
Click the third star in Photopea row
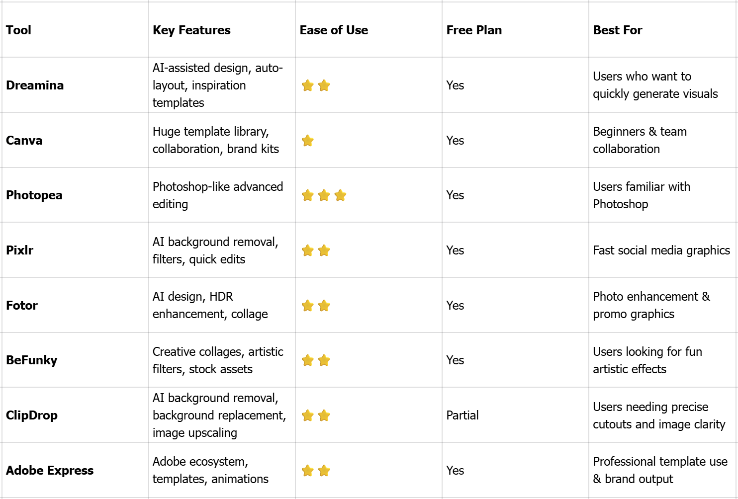pyautogui.click(x=341, y=195)
